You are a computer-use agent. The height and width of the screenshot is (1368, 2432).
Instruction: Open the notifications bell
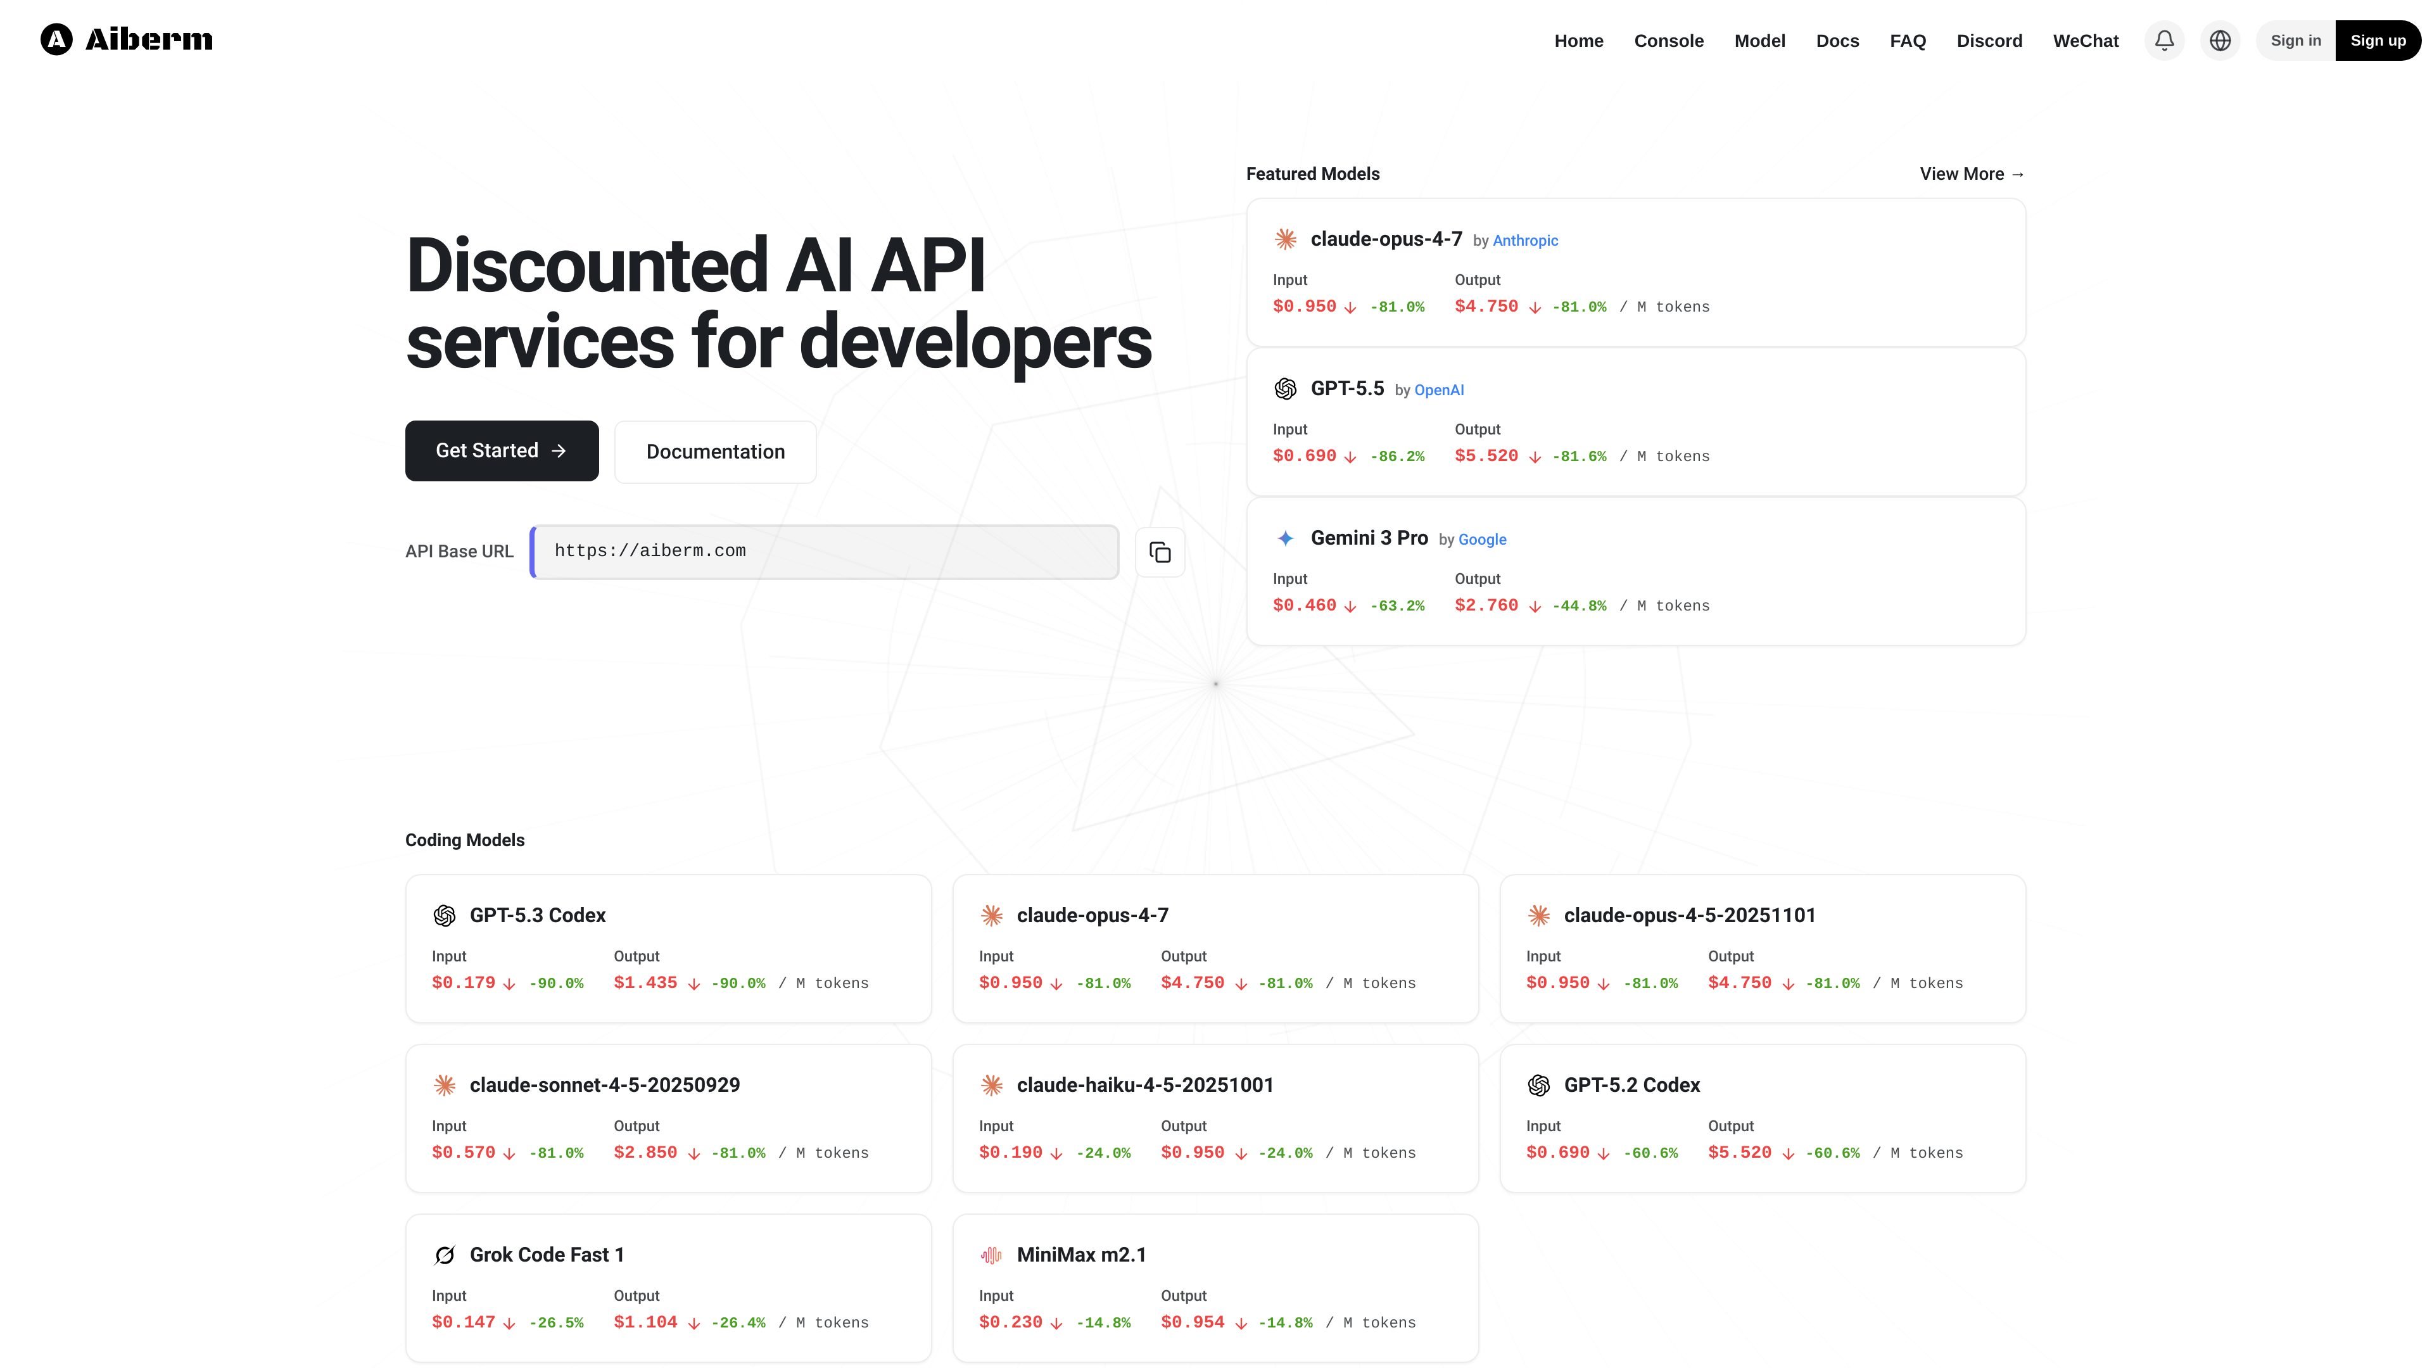click(x=2165, y=41)
